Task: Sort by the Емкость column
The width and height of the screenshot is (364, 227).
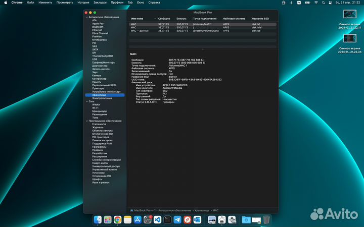Action: [181, 19]
